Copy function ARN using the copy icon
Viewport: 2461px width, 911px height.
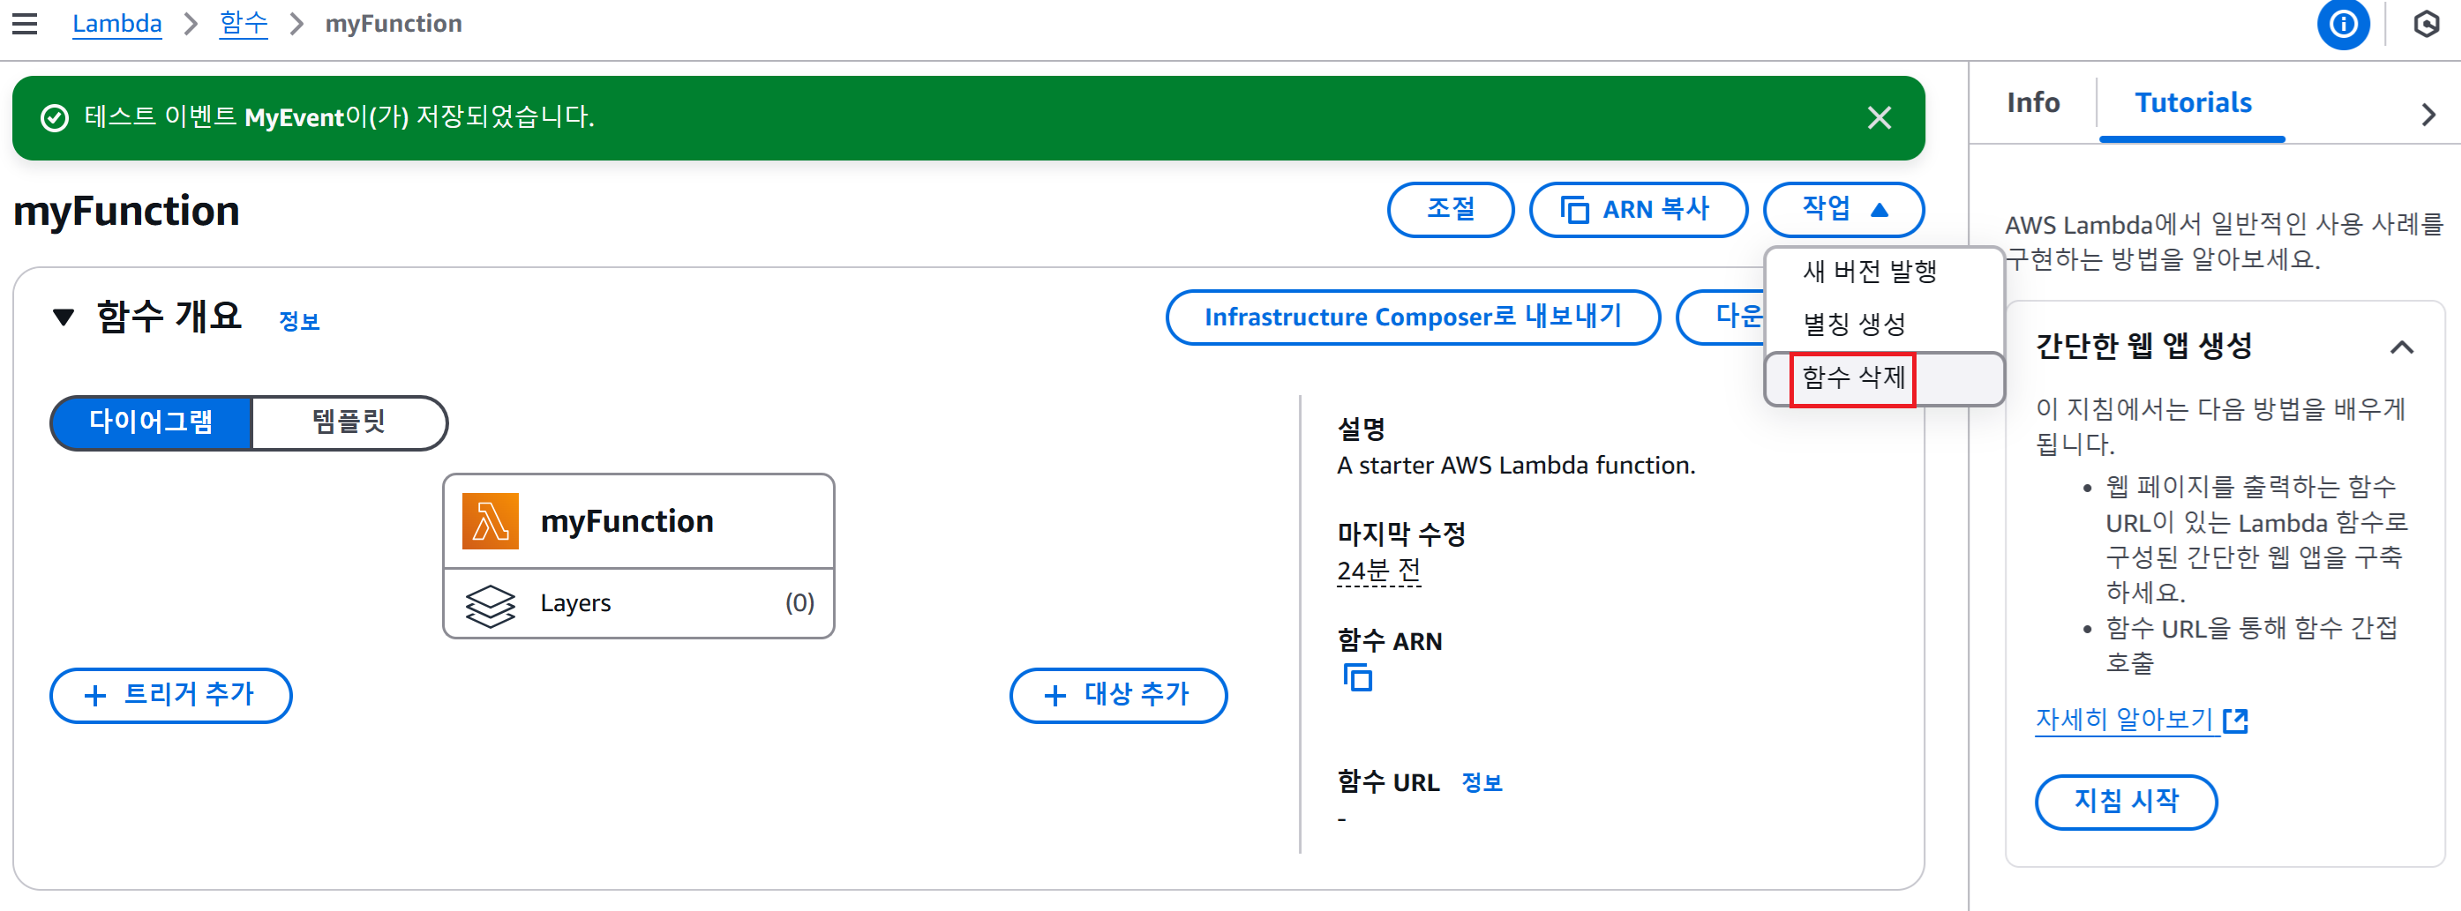click(x=1357, y=677)
